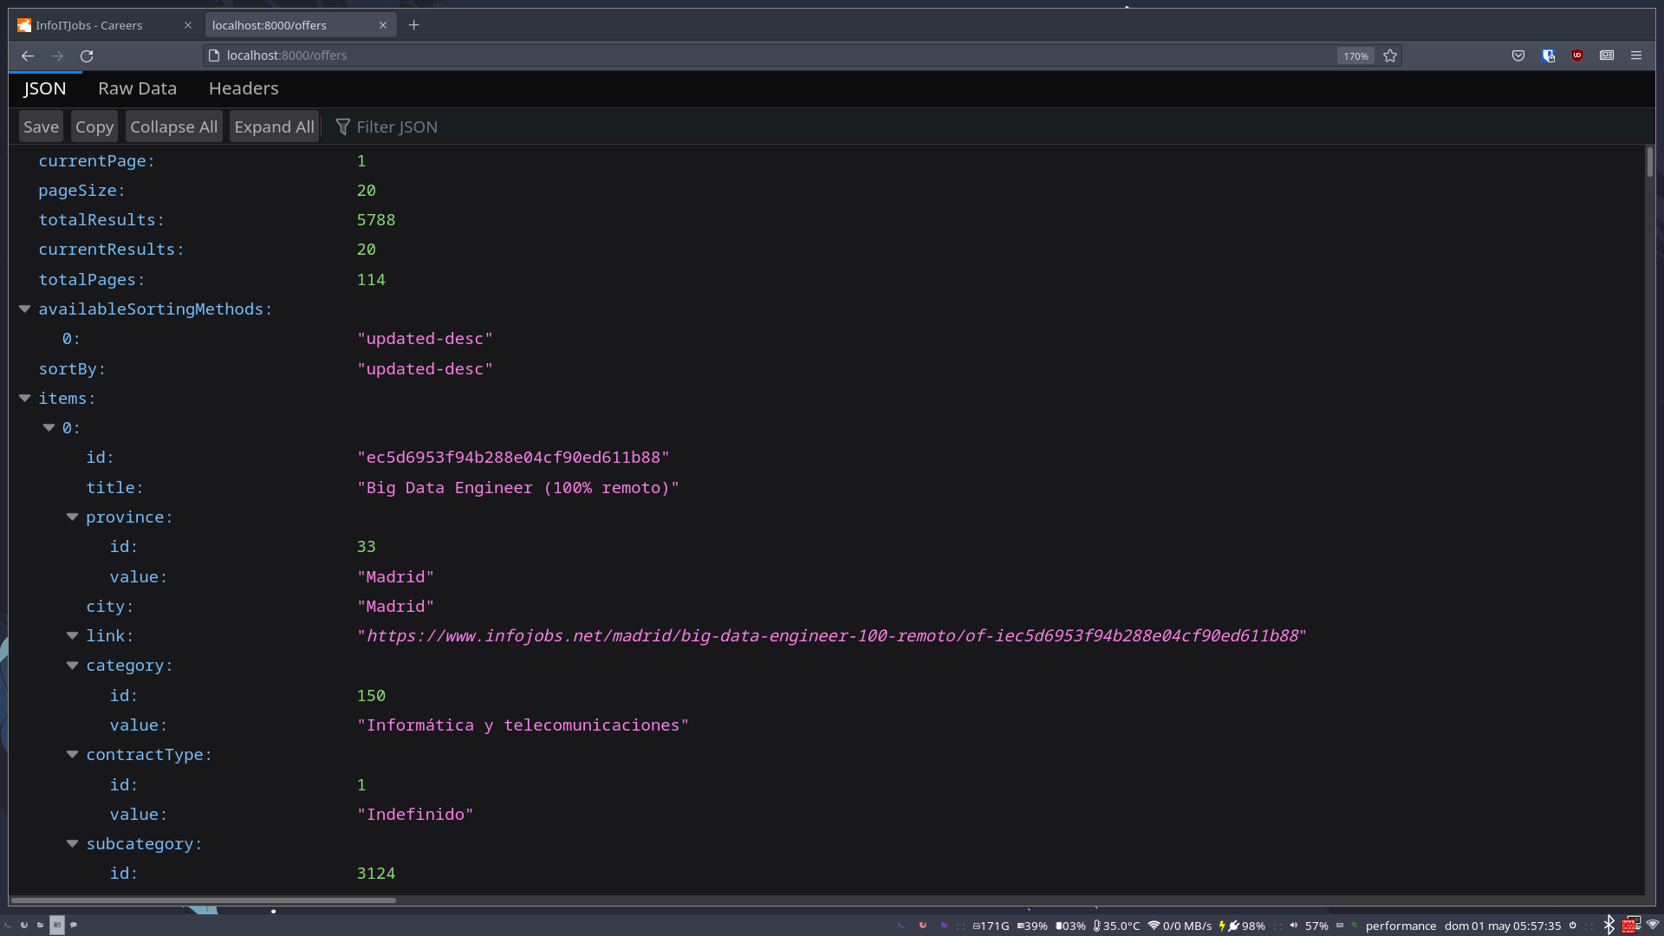Image resolution: width=1664 pixels, height=936 pixels.
Task: Open the uBlock Origin extension icon
Action: [x=1577, y=55]
